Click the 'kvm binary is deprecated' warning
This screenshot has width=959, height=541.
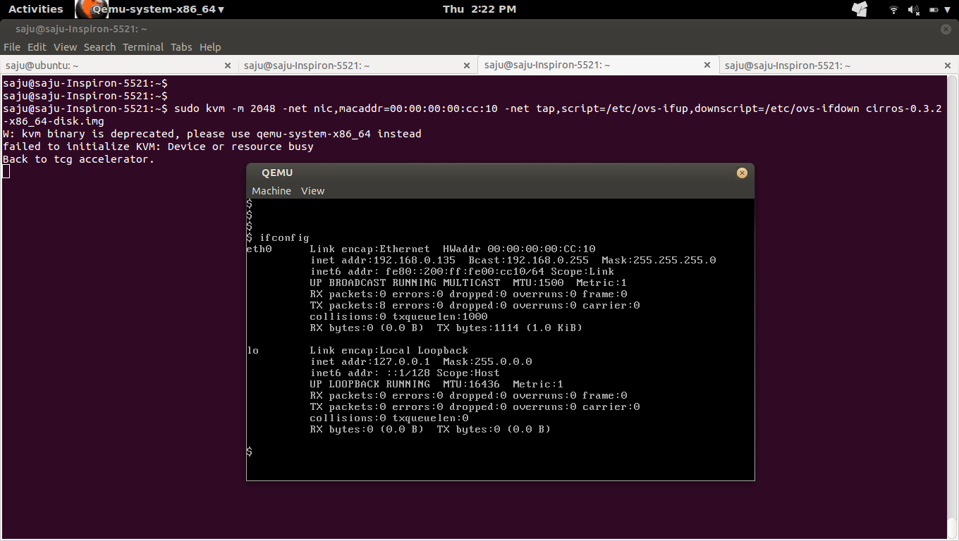[x=212, y=134]
